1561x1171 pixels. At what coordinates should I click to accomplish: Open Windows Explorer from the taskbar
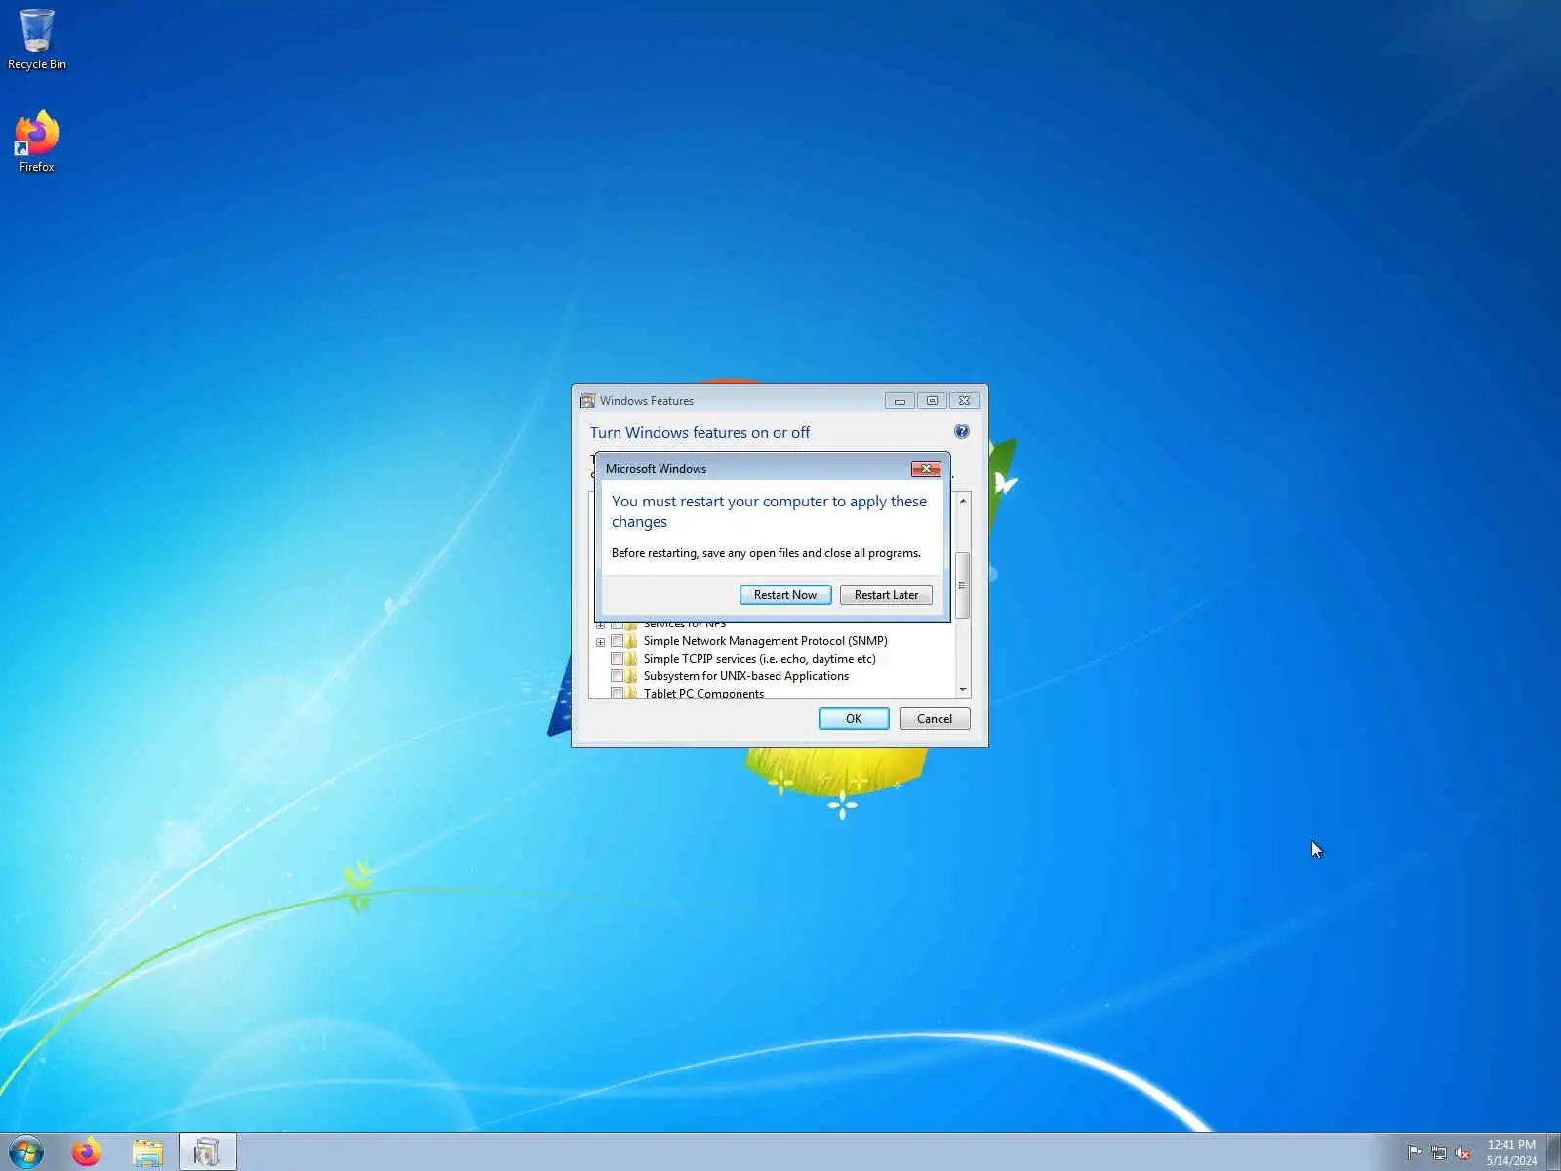147,1152
